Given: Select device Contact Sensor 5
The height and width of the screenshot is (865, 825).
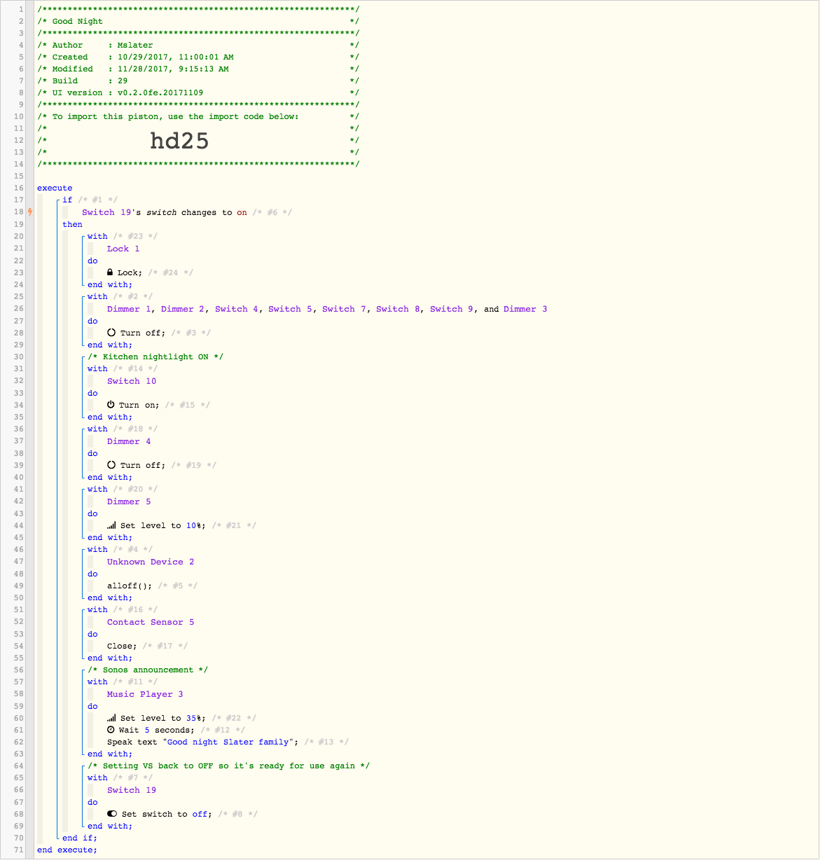Looking at the screenshot, I should click(x=151, y=622).
